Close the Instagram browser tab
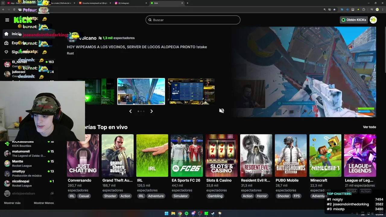The height and width of the screenshot is (217, 386). (x=146, y=3)
